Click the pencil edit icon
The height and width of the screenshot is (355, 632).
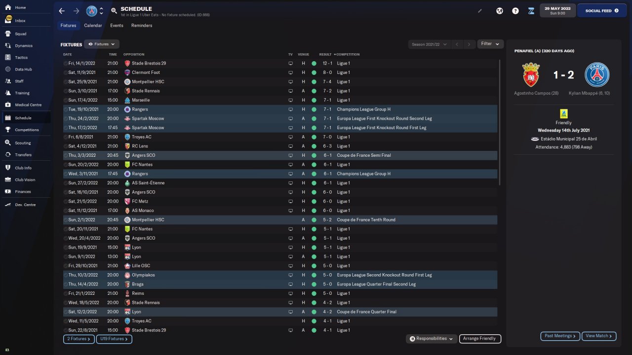click(x=479, y=11)
